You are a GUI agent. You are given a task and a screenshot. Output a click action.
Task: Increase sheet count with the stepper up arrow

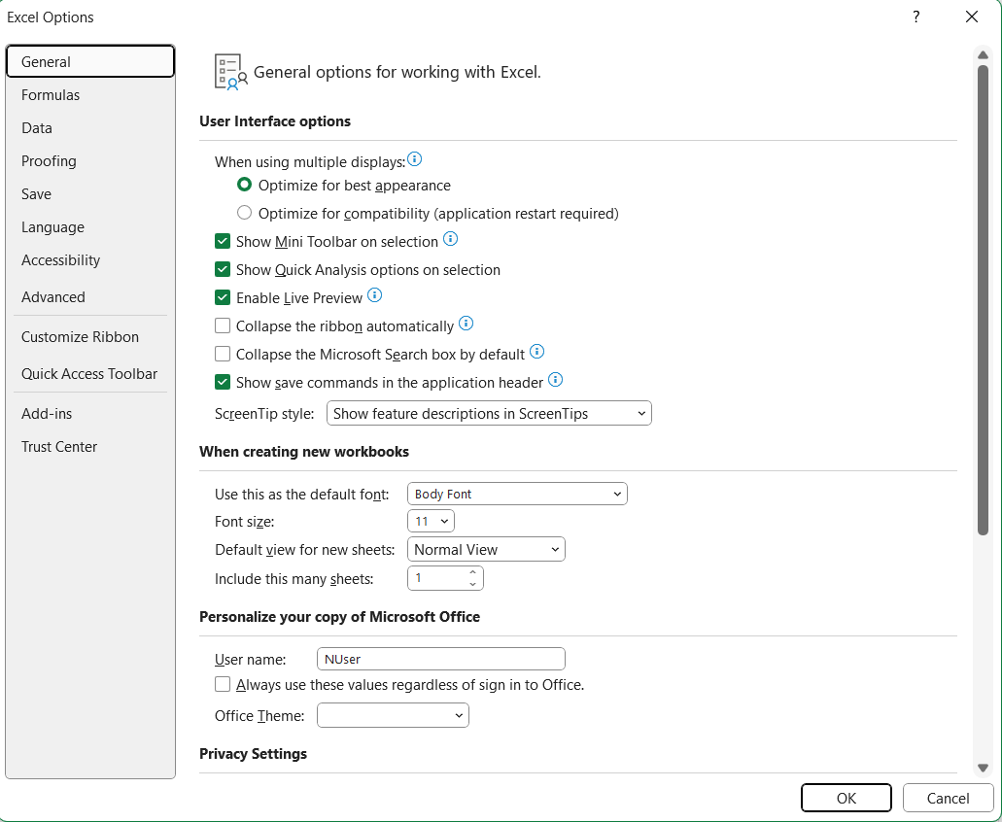point(473,572)
